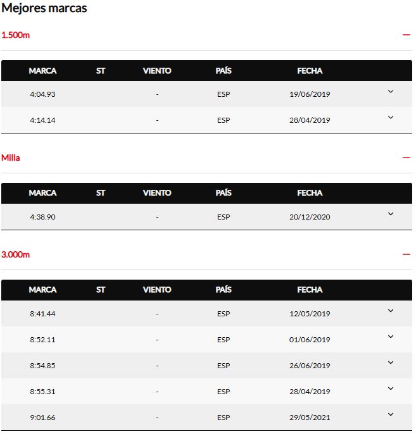This screenshot has width=416, height=434.
Task: Open chevron for 9:01.66 result
Action: (x=390, y=415)
